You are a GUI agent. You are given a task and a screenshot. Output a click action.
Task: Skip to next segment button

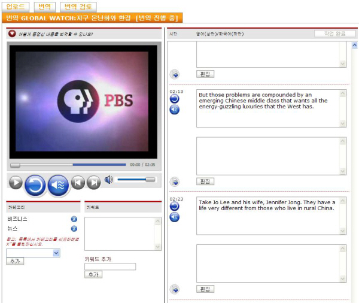point(94,183)
